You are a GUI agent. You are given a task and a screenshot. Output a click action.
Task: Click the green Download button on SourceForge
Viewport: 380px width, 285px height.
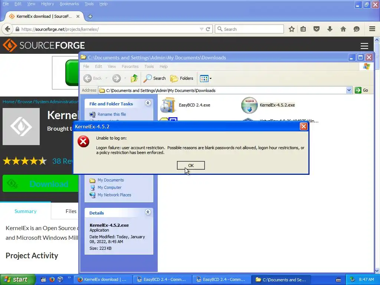click(40, 184)
